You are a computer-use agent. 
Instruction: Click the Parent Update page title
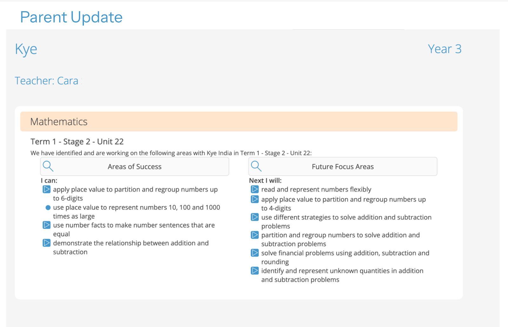(71, 17)
